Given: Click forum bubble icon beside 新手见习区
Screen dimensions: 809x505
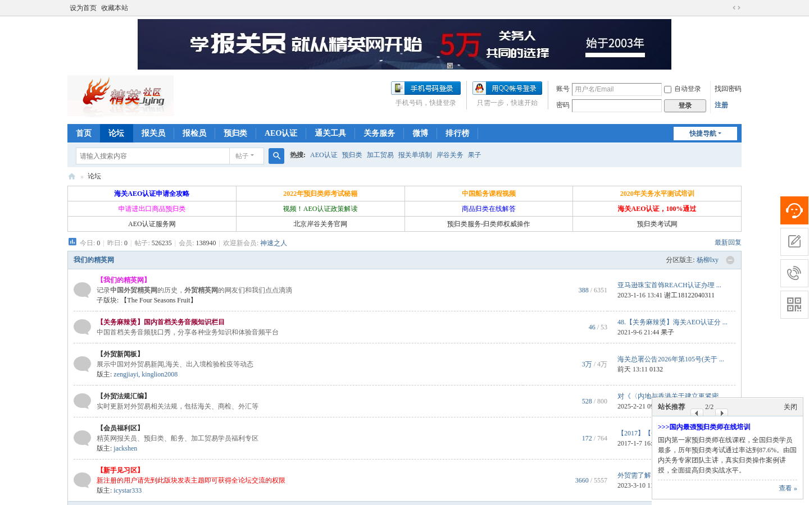Looking at the screenshot, I should pos(82,480).
